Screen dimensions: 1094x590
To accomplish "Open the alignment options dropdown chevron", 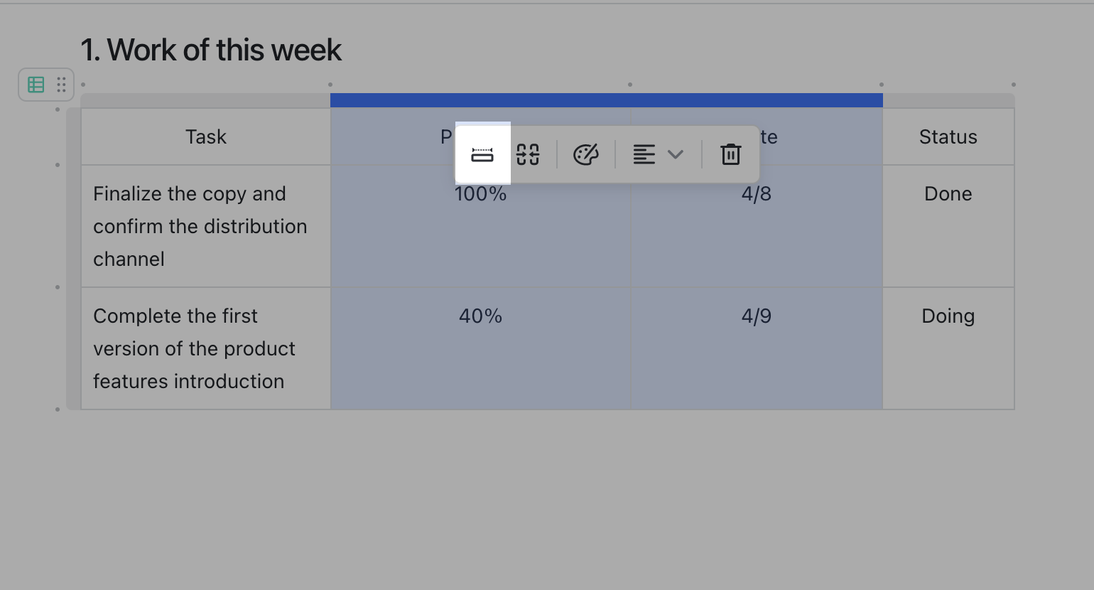I will click(x=674, y=154).
